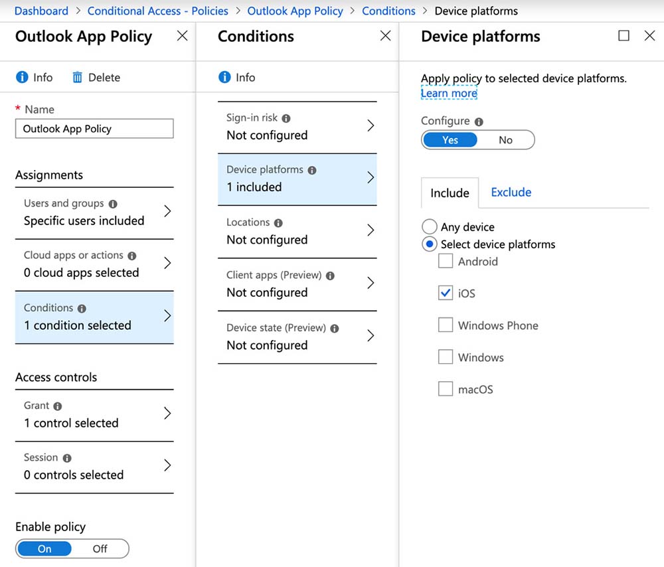Open the Grant access control settings
This screenshot has width=664, height=567.
94,414
